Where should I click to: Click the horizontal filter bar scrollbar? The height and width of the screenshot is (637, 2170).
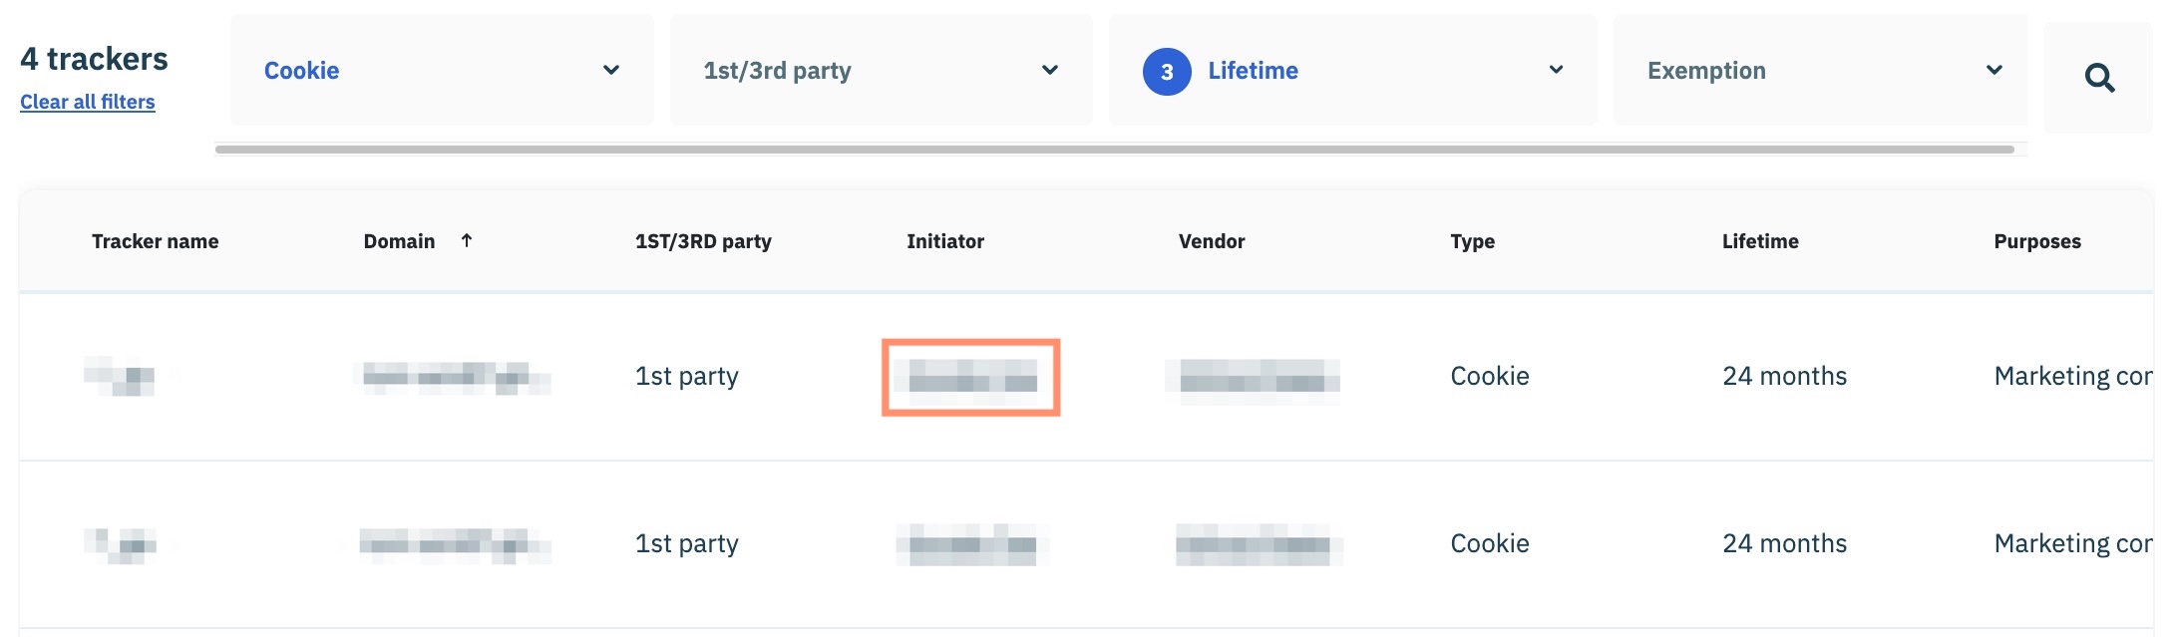(1113, 150)
